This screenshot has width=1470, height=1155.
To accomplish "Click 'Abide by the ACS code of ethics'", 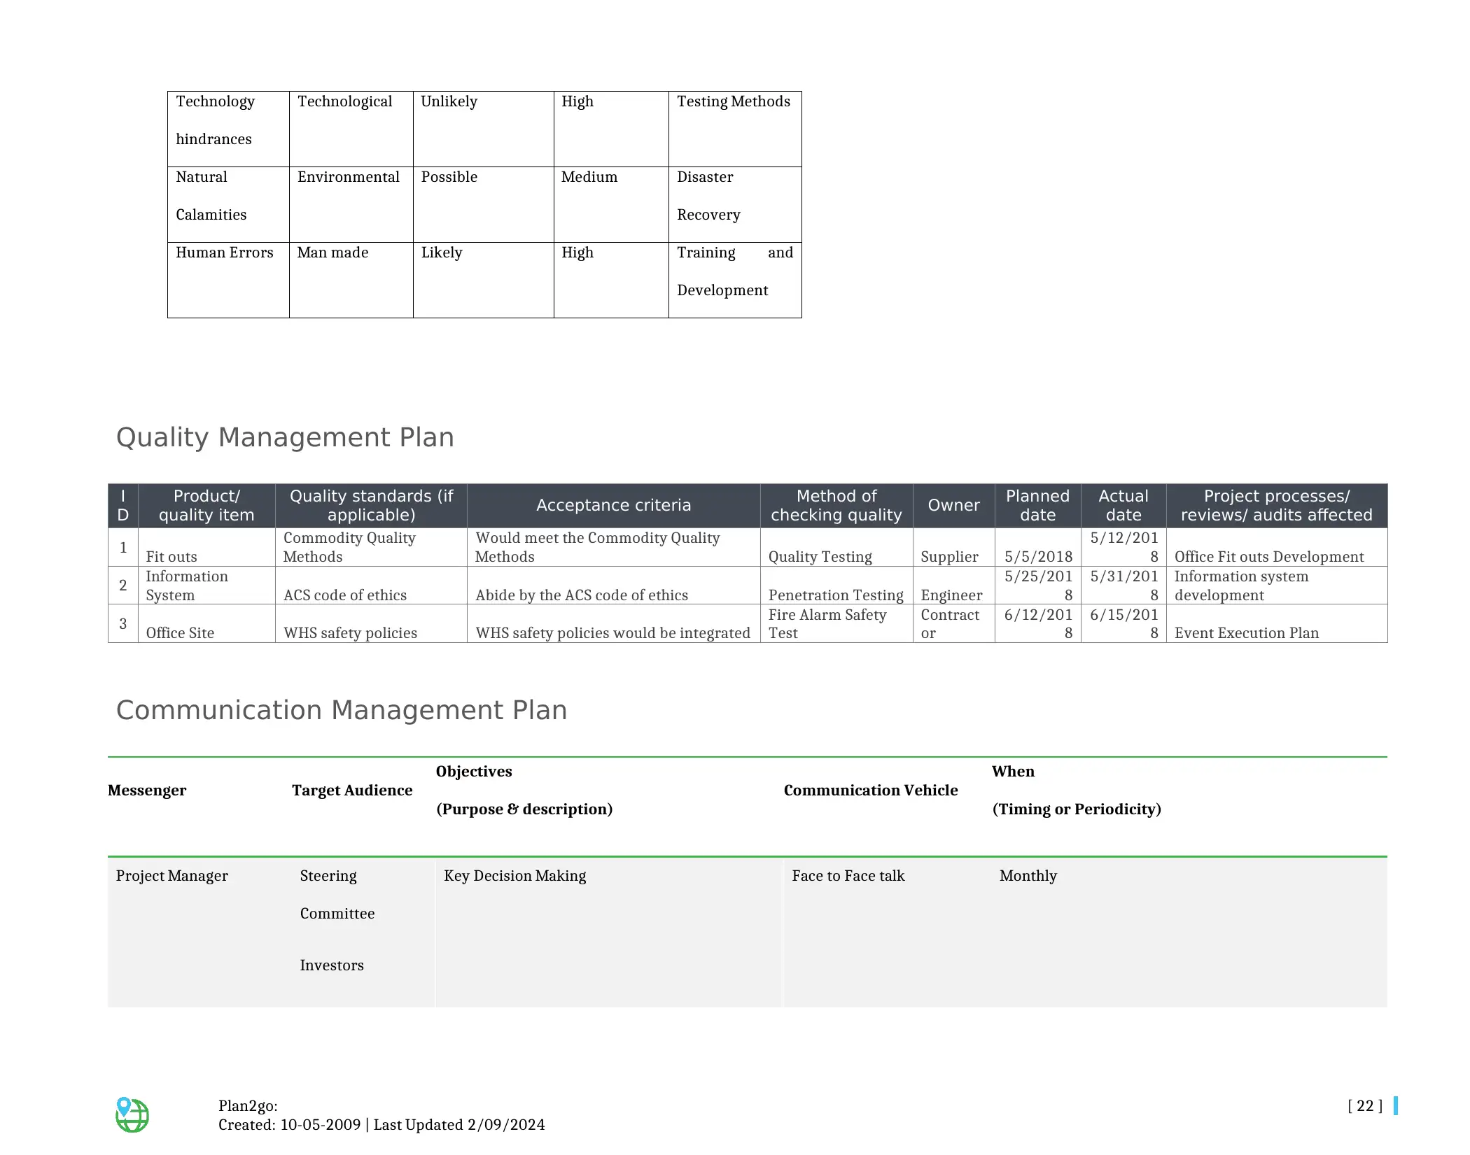I will click(x=613, y=586).
